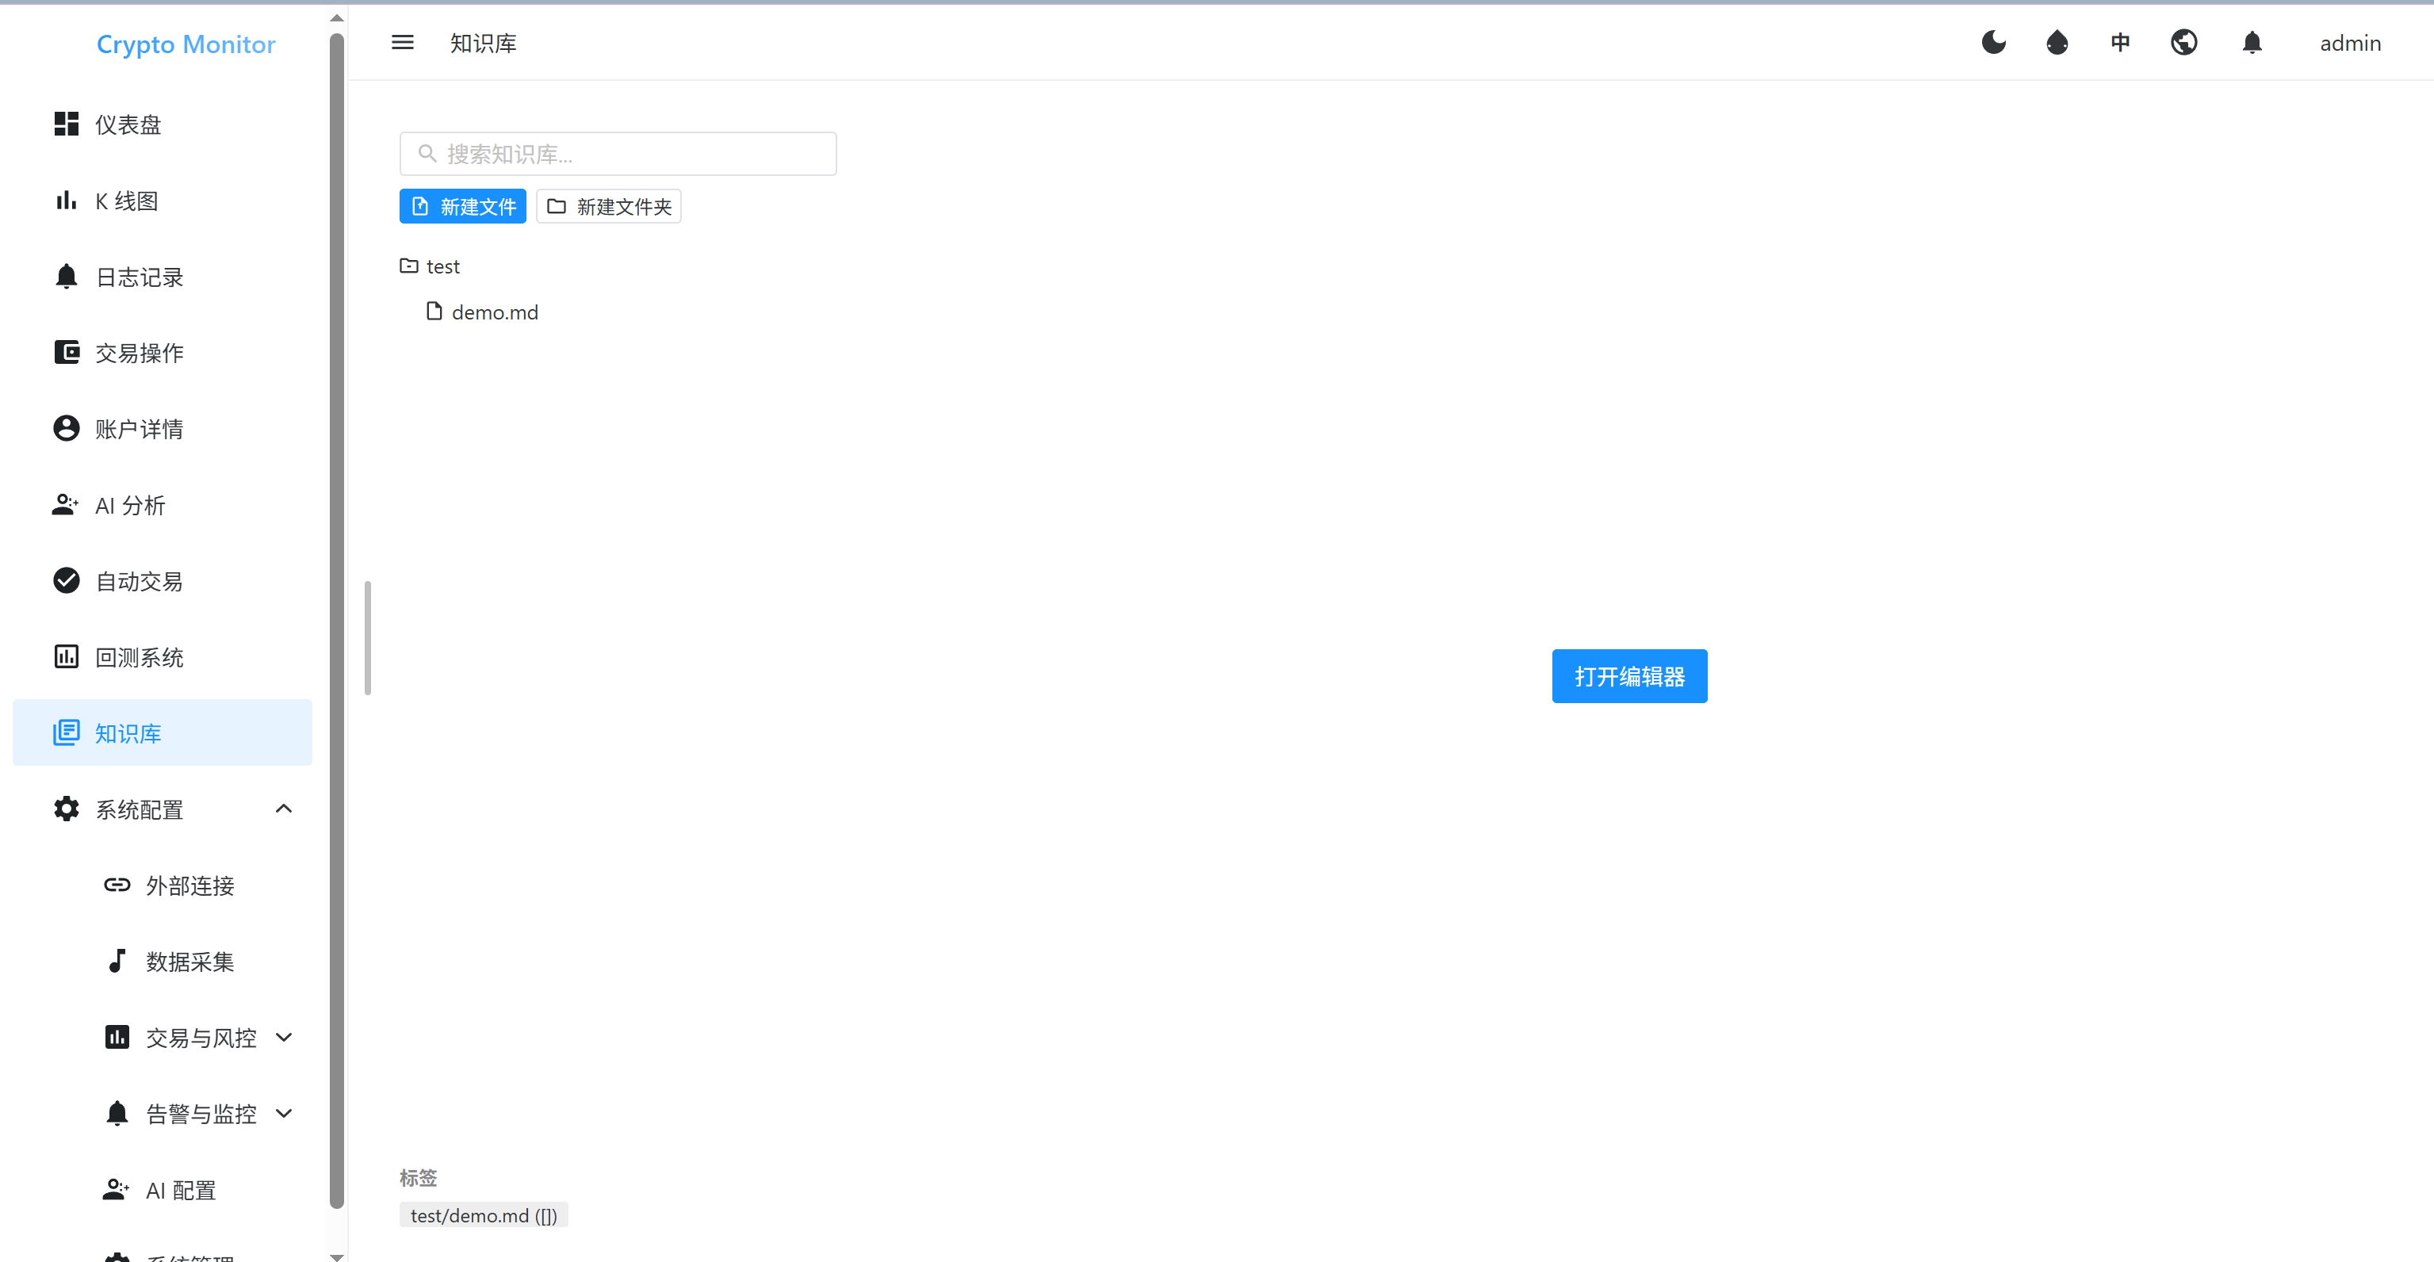The width and height of the screenshot is (2434, 1262).
Task: Click the test folder icon
Action: (409, 266)
